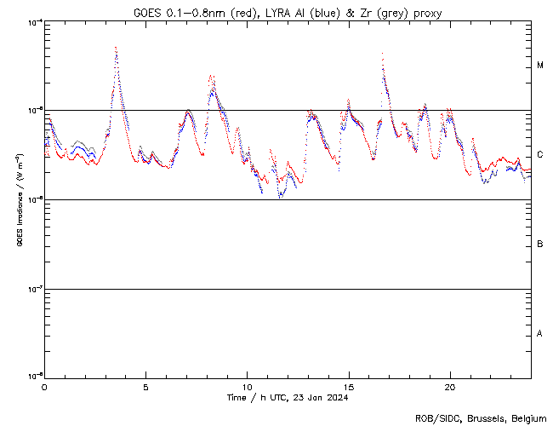
Task: Click the bottommost y-axis tick label
Action: pyautogui.click(x=34, y=377)
